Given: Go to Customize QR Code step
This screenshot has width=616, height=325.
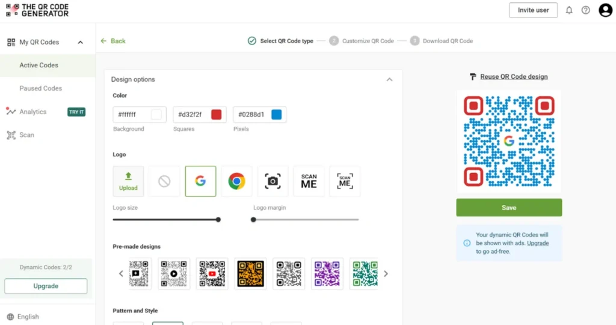Looking at the screenshot, I should coord(368,41).
